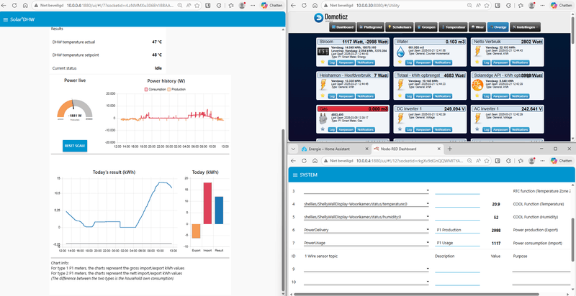This screenshot has width=576, height=296.
Task: Click lightning icon on AC Inverter 1 card
Action: (477, 119)
